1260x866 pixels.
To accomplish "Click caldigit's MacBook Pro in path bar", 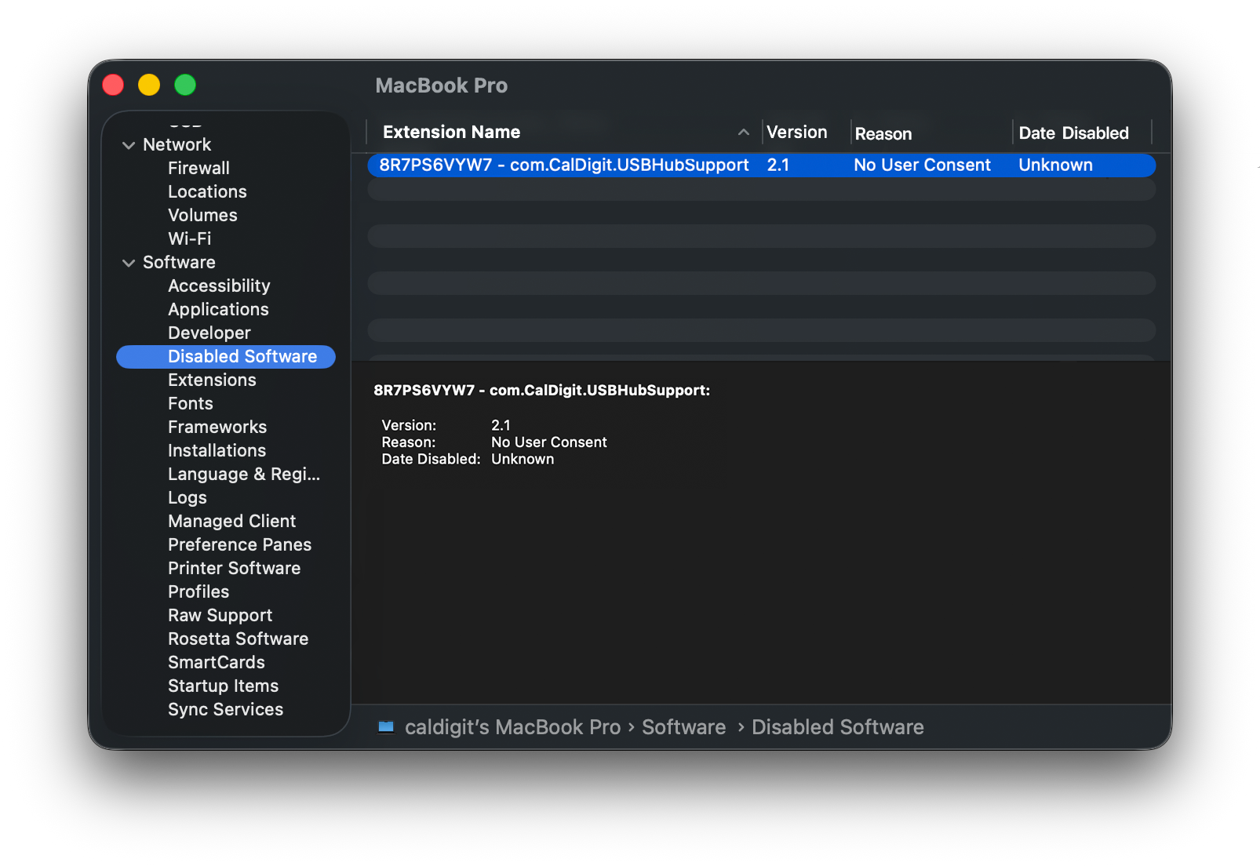I will (512, 727).
